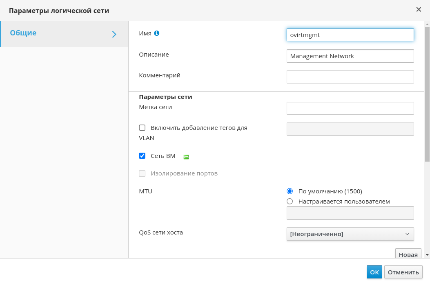Click the info icon next to Имя

(156, 33)
